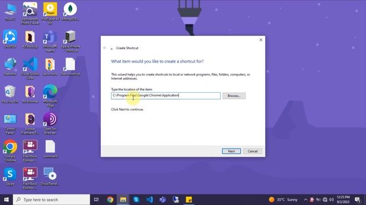Viewport: 366px width, 205px height.
Task: Select the Microsoft Edge desktop shortcut
Action: [x=50, y=96]
